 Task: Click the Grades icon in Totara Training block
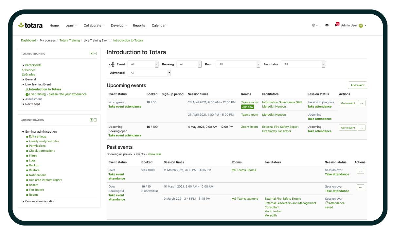click(x=23, y=75)
